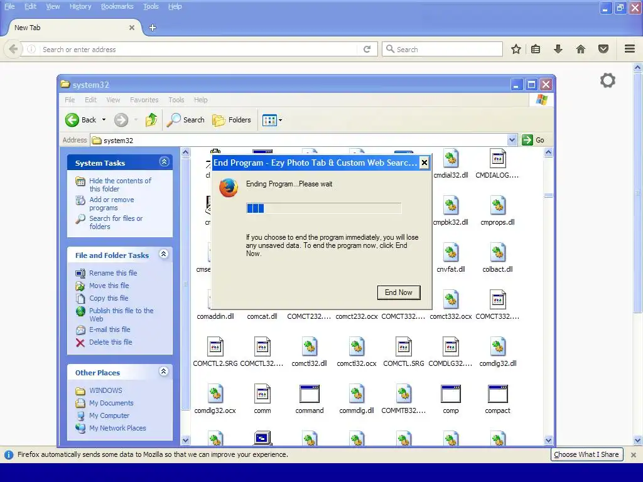Click in the Firefox Search box
The width and height of the screenshot is (643, 482).
coord(442,49)
